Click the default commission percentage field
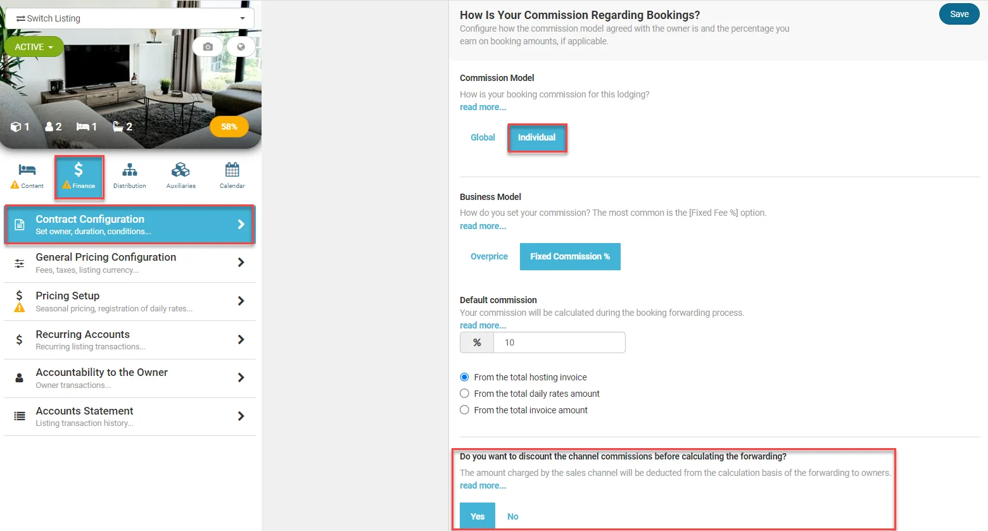 (x=559, y=342)
